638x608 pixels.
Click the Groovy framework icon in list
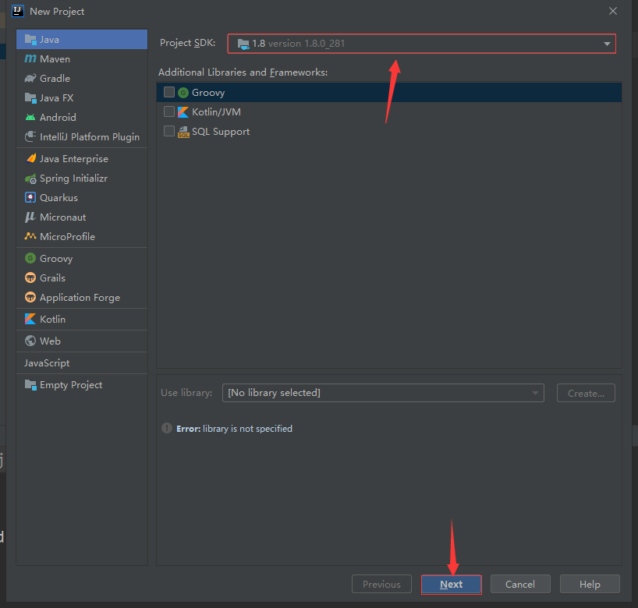point(183,93)
